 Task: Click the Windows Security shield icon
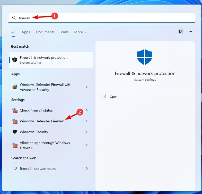tap(15, 132)
